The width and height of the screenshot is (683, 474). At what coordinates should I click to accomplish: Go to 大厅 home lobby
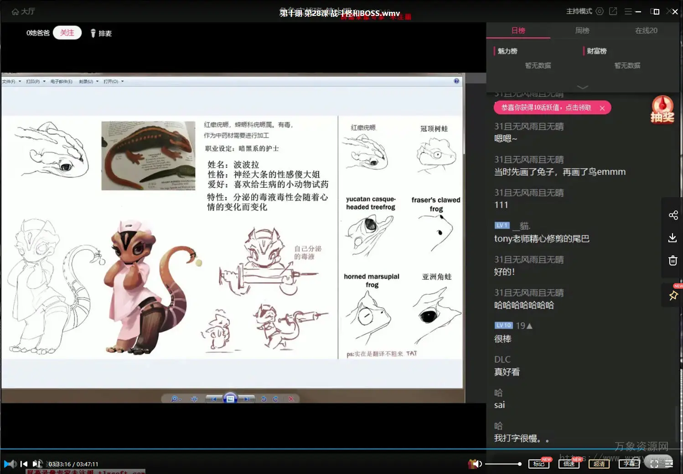coord(23,11)
